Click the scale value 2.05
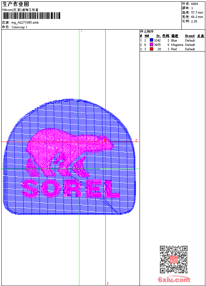This screenshot has height=286, width=206. (194, 21)
